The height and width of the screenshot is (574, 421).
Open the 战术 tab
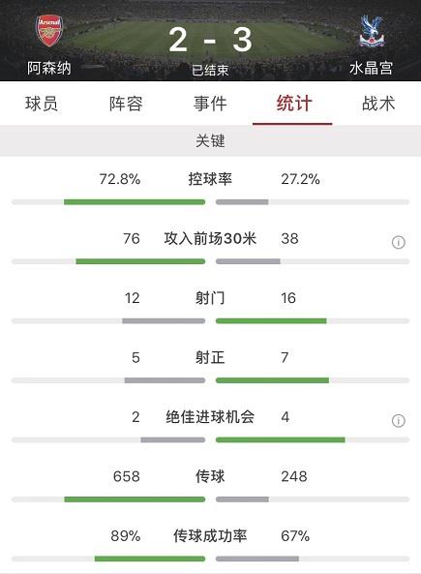tap(378, 104)
